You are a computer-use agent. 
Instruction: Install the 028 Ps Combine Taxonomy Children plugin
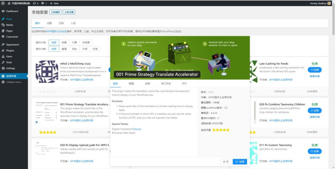pyautogui.click(x=314, y=111)
